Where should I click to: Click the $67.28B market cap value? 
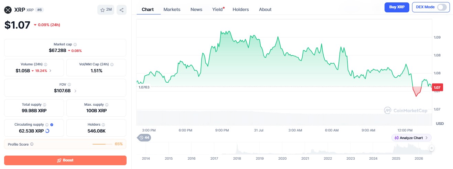(57, 51)
